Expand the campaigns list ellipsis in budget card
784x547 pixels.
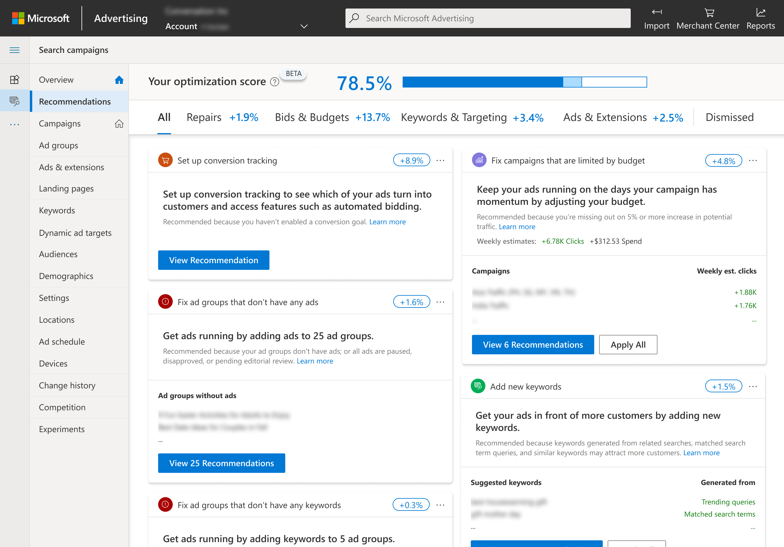pos(754,321)
